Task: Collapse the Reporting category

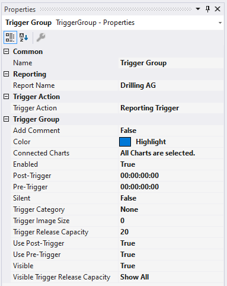Action: pos(7,74)
